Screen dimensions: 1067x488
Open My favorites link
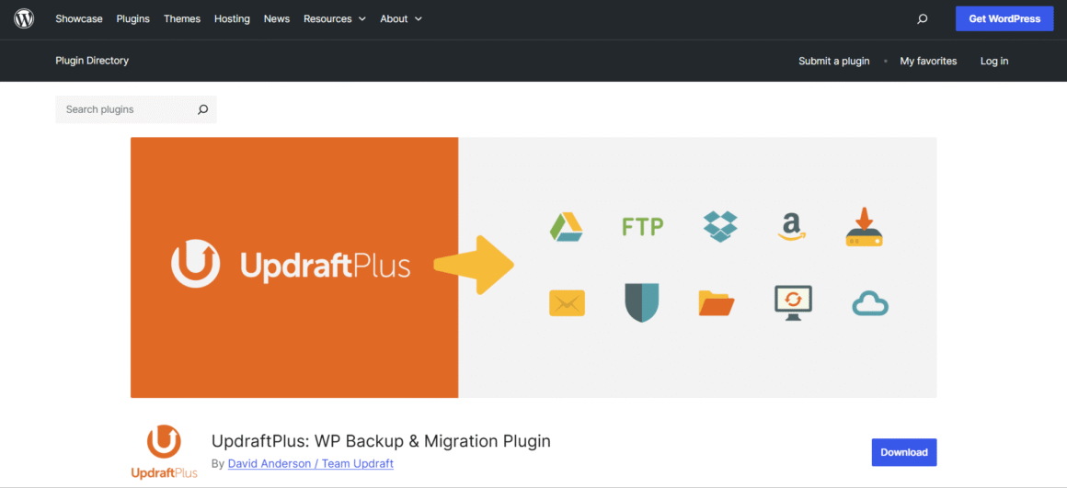point(928,62)
